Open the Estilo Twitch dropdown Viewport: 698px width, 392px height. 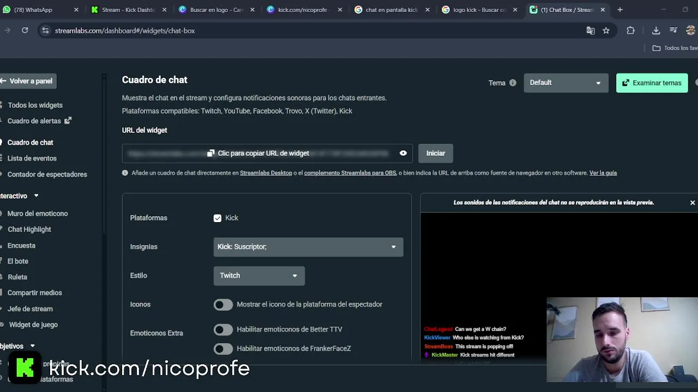tap(259, 275)
